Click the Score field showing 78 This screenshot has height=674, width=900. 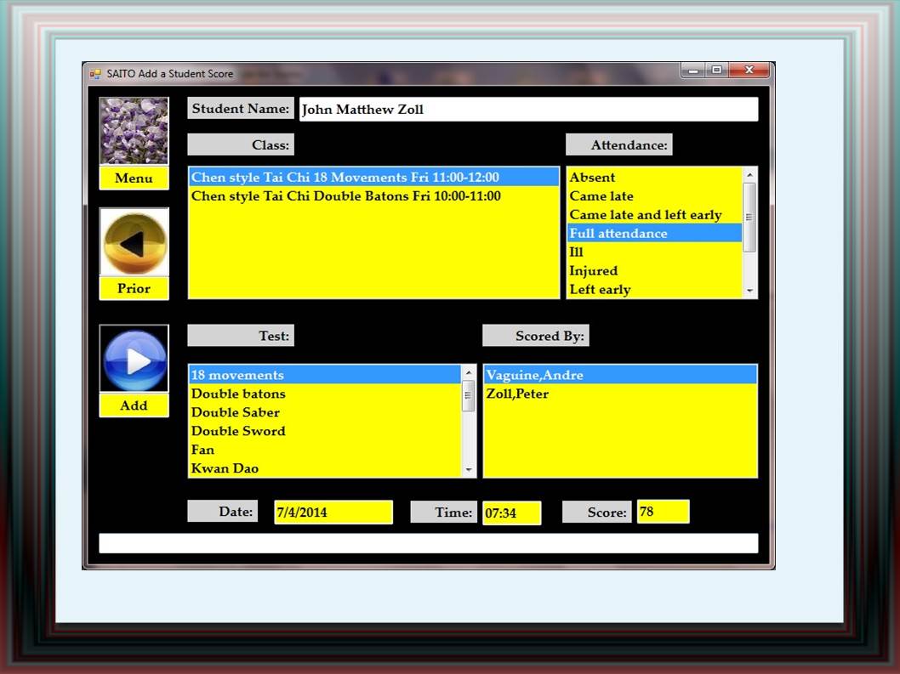pyautogui.click(x=662, y=512)
